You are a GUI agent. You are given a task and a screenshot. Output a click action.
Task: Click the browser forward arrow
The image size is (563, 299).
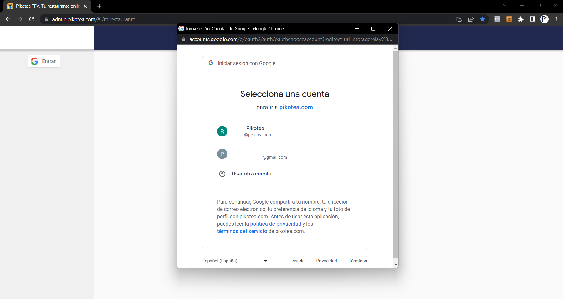point(20,19)
